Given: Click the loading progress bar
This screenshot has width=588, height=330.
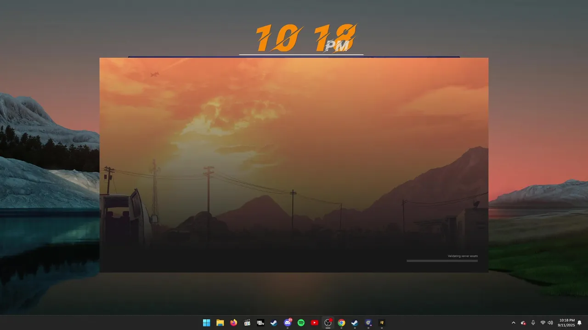Looking at the screenshot, I should [442, 261].
